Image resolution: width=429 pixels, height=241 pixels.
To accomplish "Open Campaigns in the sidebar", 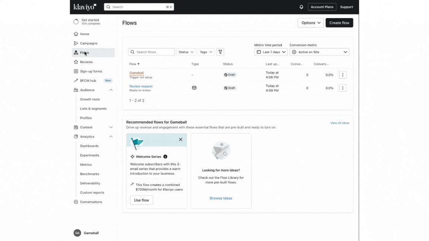I will click(x=93, y=43).
